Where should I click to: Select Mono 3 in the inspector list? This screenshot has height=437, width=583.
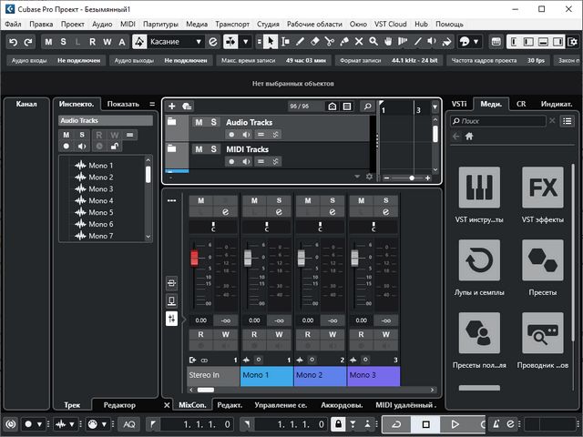99,188
